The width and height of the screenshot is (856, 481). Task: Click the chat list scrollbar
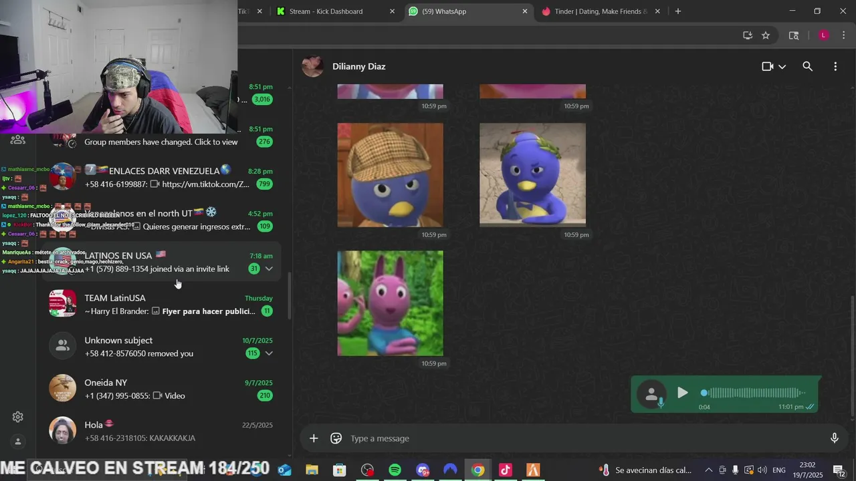click(x=290, y=296)
